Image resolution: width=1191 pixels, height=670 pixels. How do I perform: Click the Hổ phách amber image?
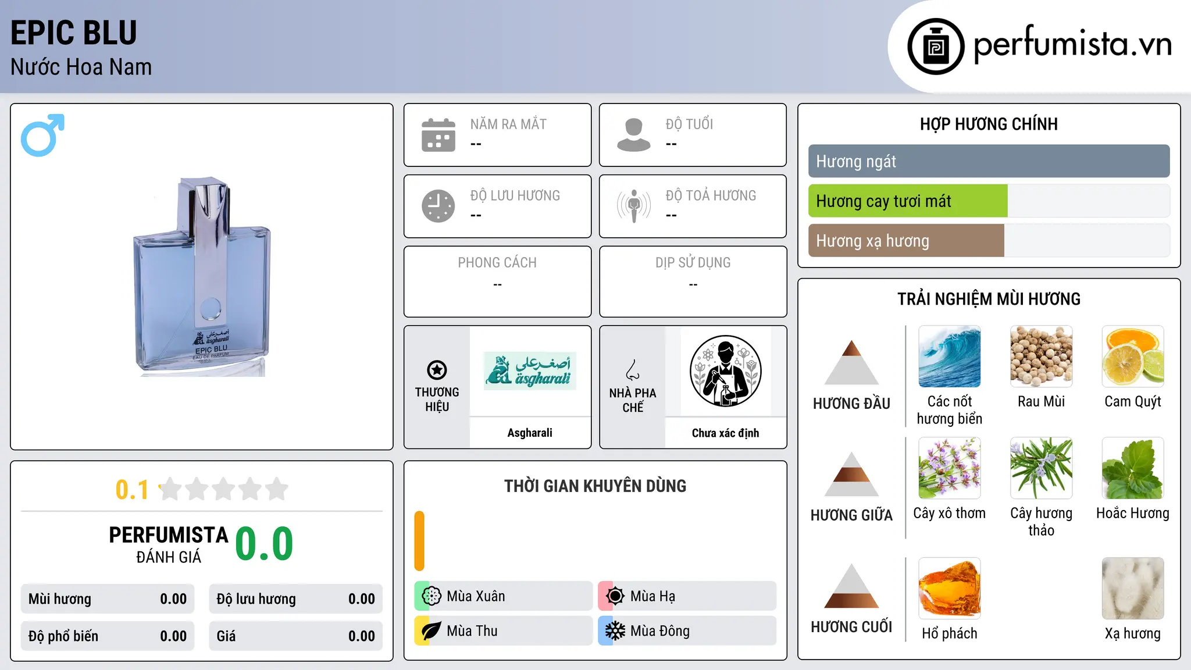tap(950, 589)
